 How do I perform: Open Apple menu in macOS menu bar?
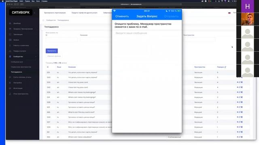point(2,1)
